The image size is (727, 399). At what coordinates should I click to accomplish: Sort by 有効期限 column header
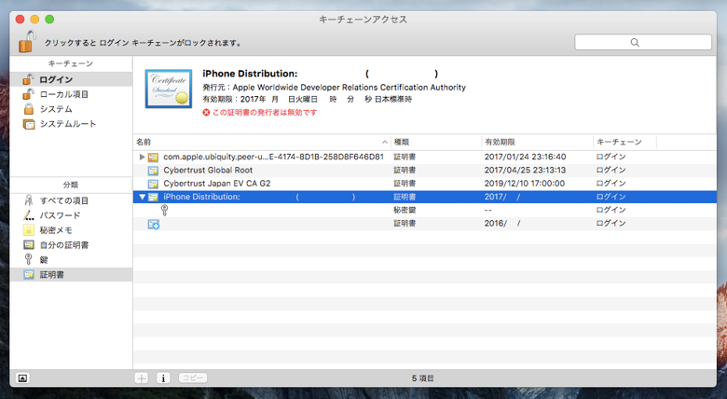(x=538, y=142)
